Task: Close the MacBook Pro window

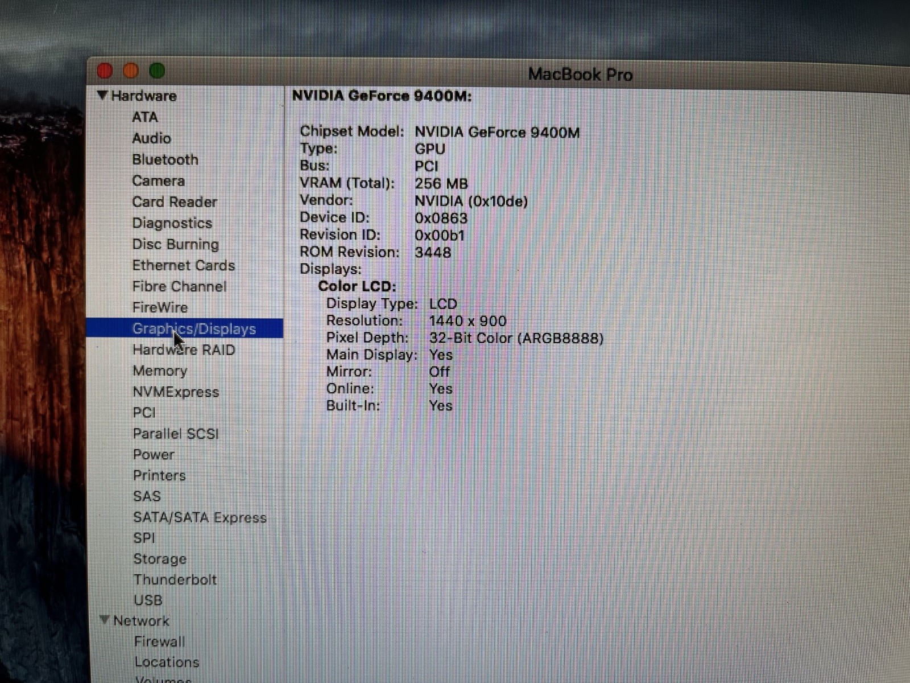Action: [x=105, y=70]
